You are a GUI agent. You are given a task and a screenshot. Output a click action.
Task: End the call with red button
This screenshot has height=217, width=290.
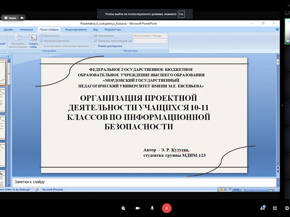coord(167,208)
